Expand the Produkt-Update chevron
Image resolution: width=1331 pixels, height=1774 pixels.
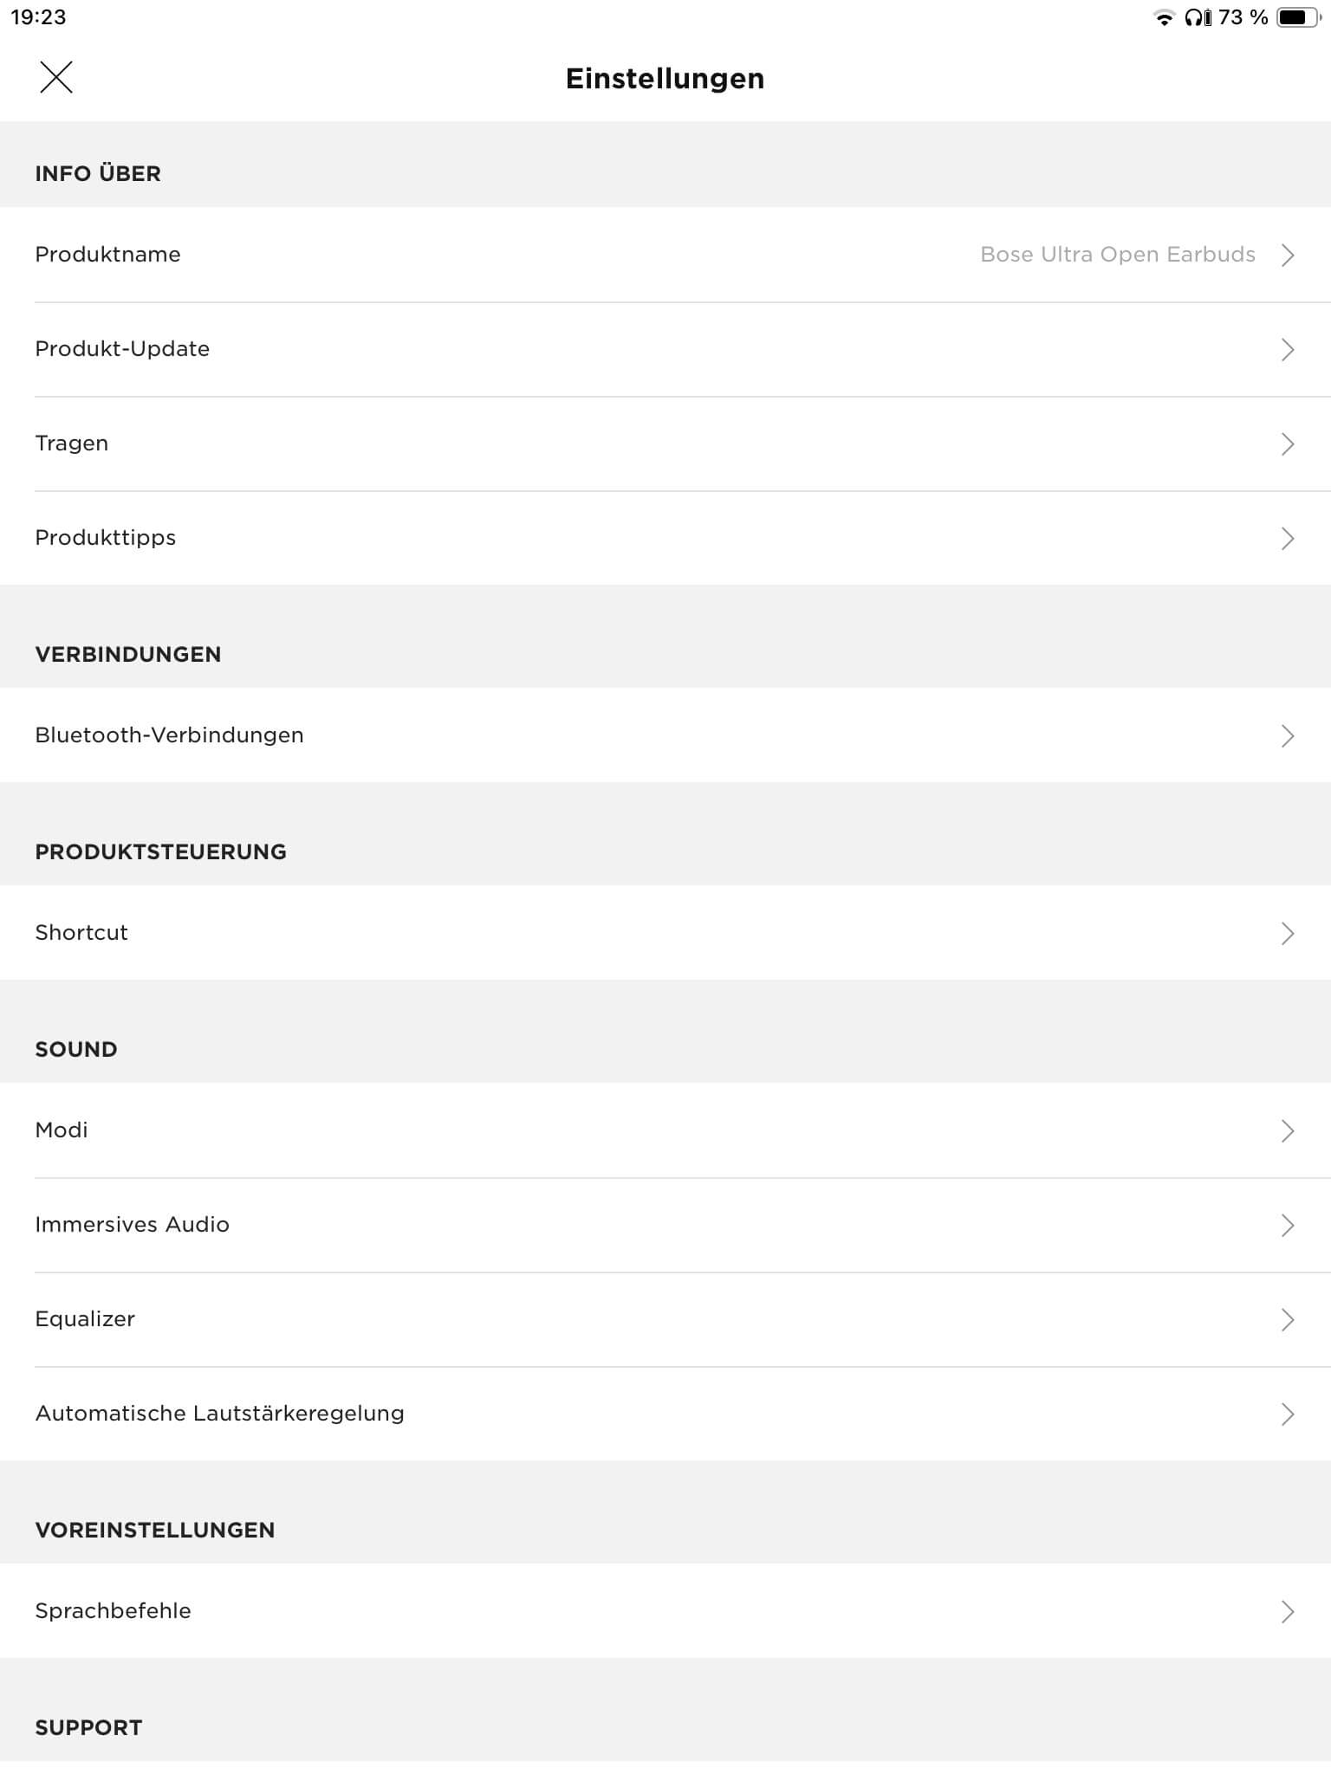tap(1288, 349)
